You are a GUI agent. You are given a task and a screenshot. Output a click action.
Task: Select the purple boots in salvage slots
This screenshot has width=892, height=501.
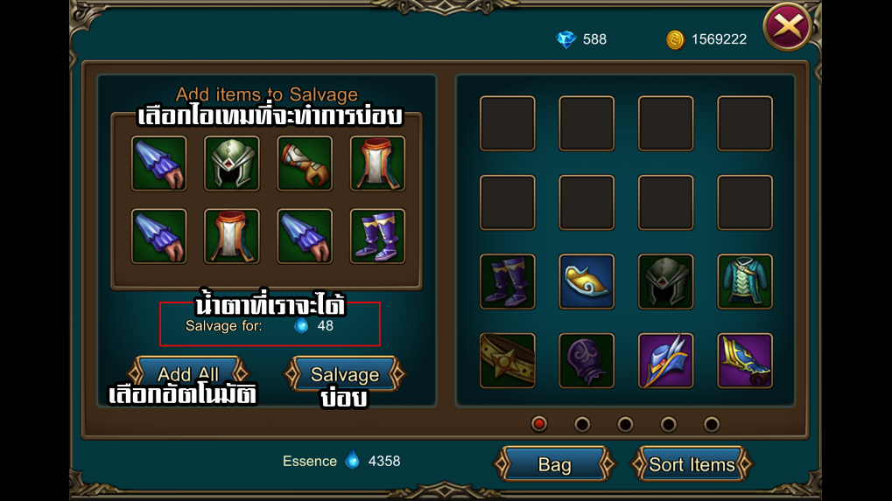tap(377, 236)
